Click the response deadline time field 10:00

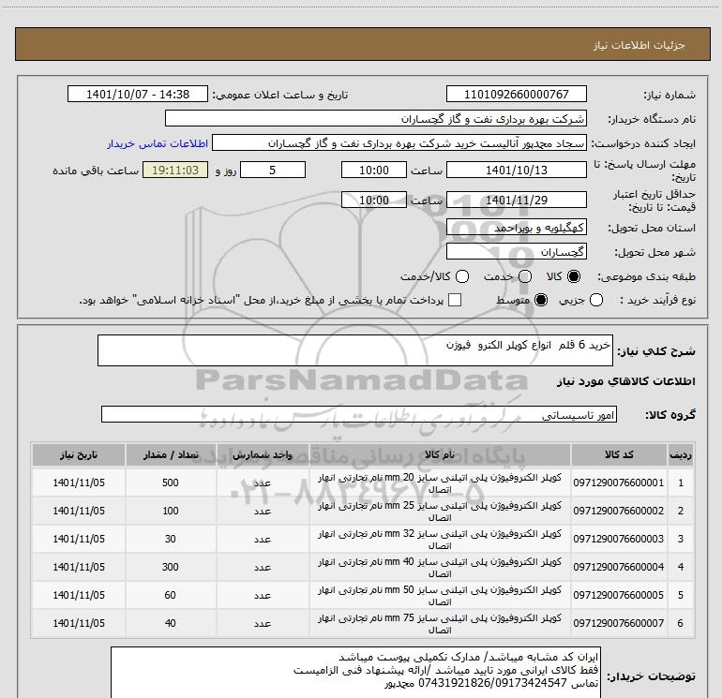(374, 170)
